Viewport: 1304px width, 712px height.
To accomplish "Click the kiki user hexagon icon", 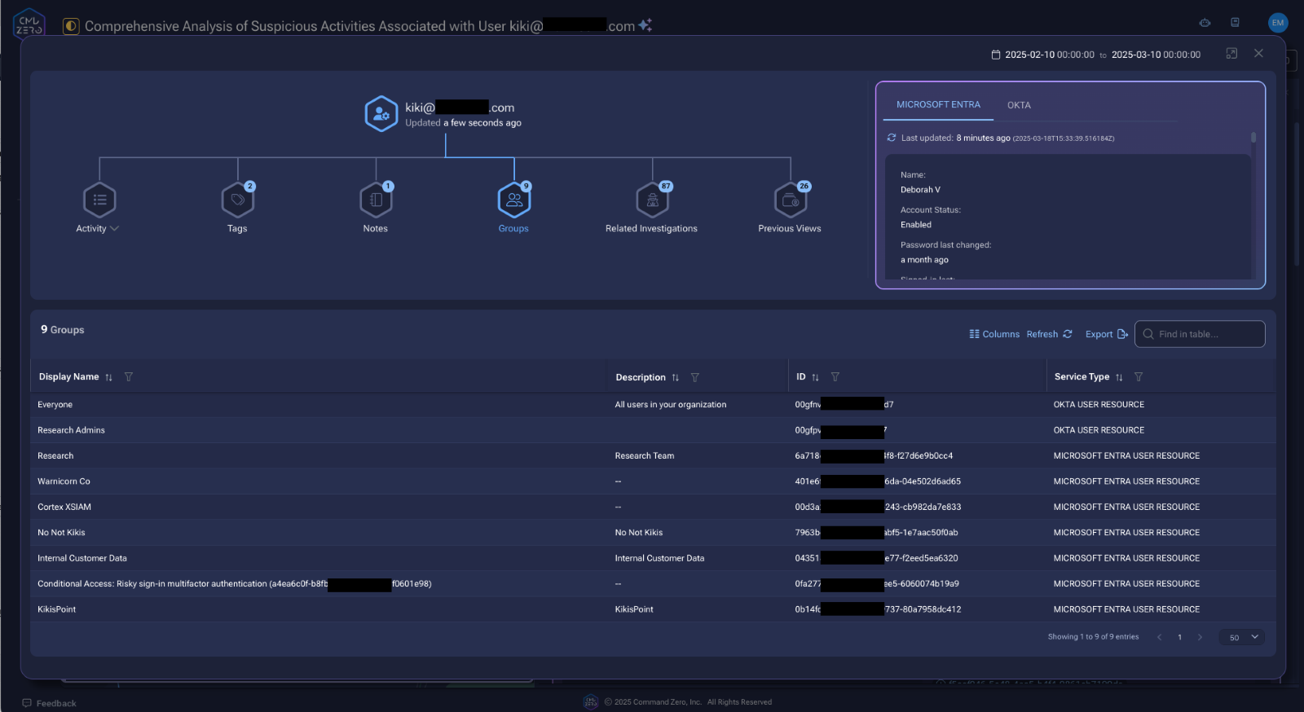I will click(x=381, y=114).
